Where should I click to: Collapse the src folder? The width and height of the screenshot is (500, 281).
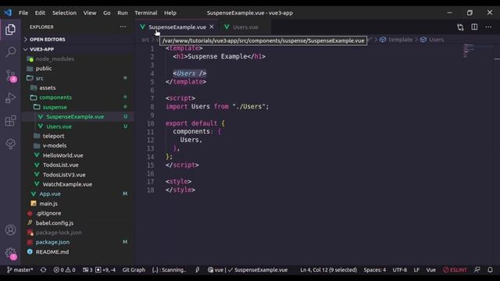(78, 78)
